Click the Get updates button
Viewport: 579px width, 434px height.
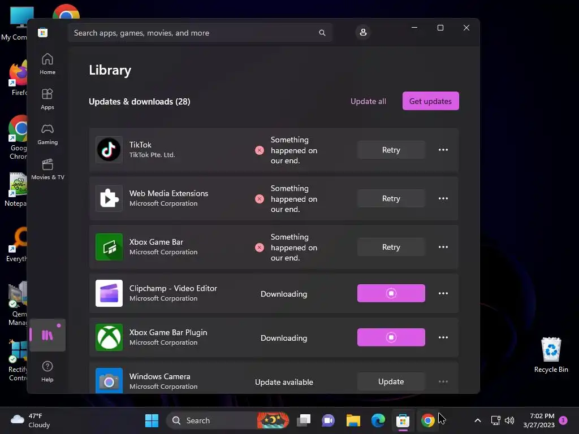click(x=430, y=101)
